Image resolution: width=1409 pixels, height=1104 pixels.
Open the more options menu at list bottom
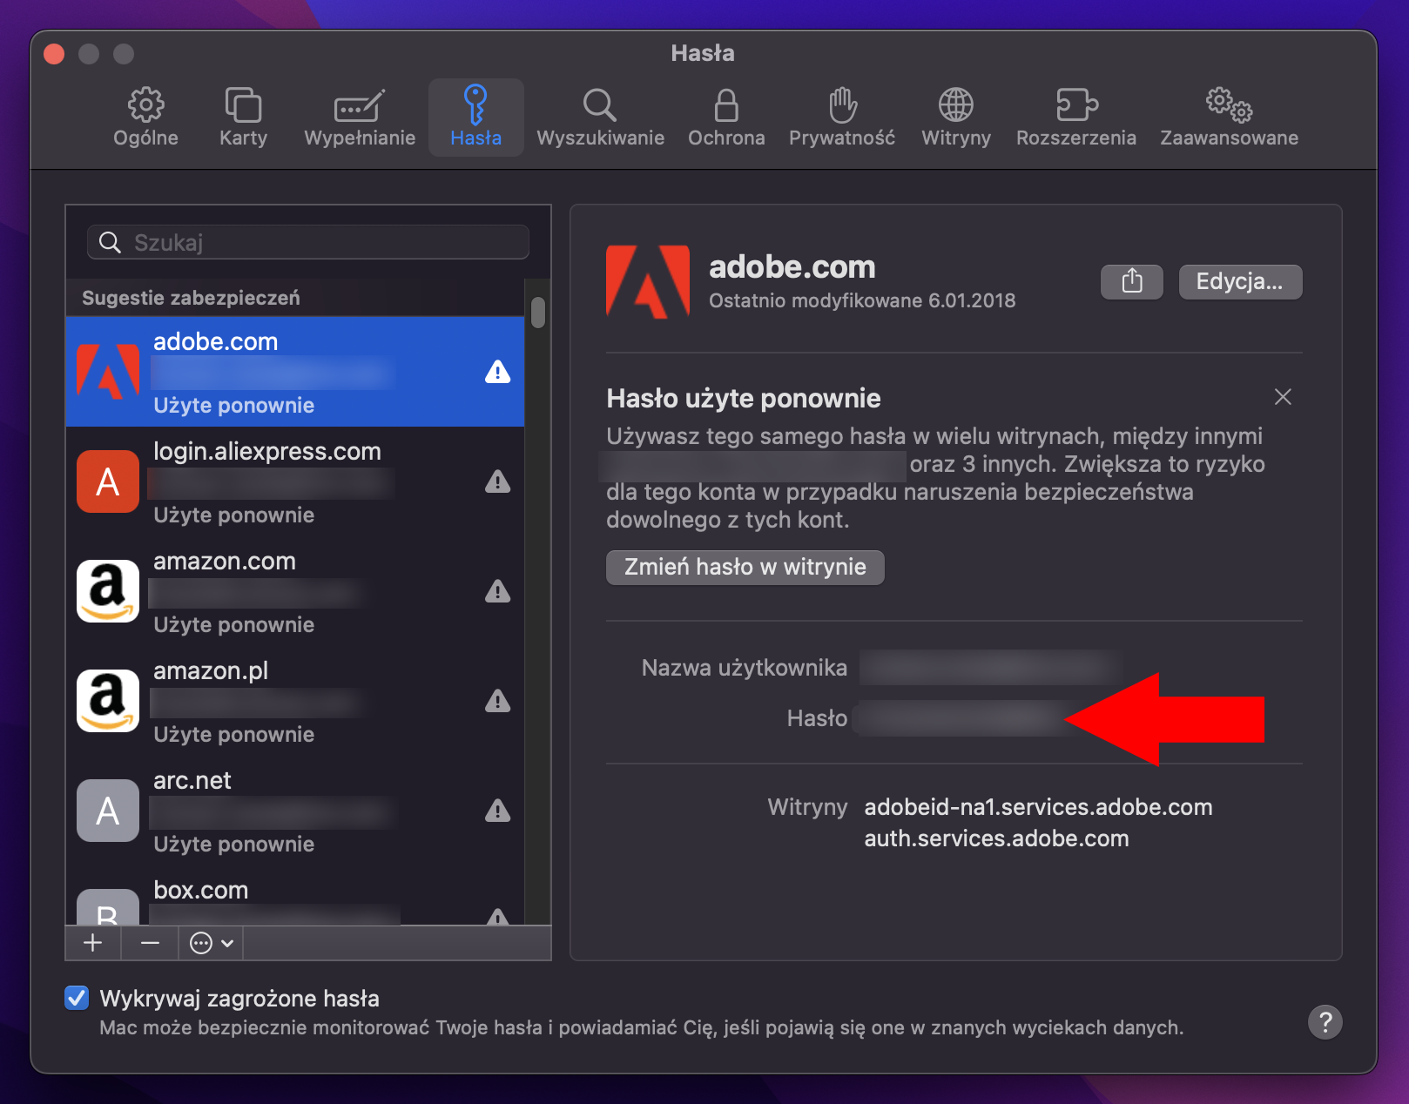209,943
